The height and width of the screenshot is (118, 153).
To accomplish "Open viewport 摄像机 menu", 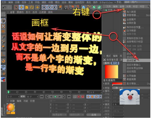I will point(20,12).
